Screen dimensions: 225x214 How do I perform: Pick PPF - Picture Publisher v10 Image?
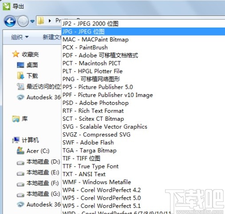pyautogui.click(x=143, y=95)
